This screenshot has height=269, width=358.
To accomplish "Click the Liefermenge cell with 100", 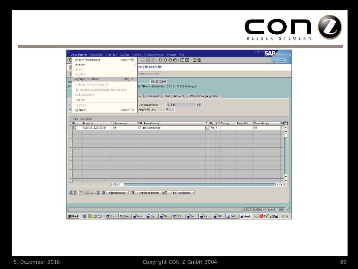I will pos(124,128).
